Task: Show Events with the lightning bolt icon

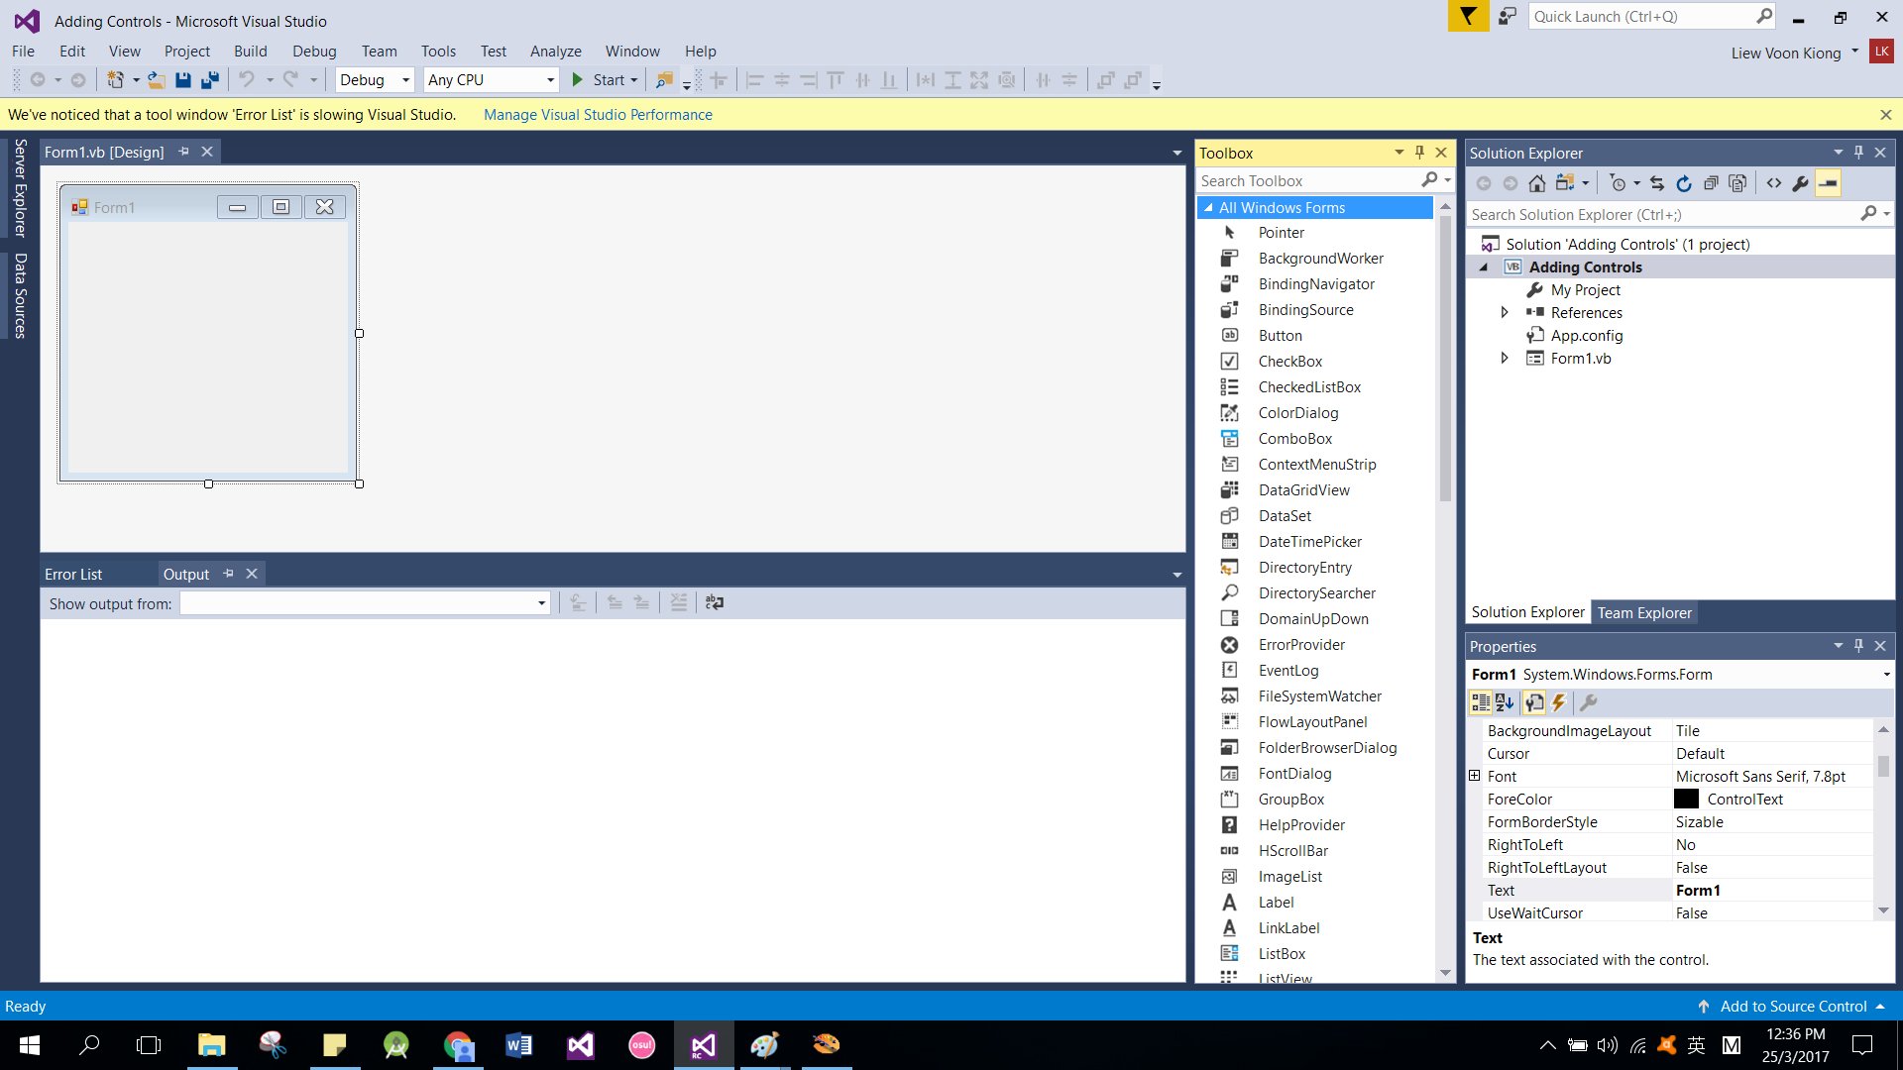Action: click(1559, 702)
